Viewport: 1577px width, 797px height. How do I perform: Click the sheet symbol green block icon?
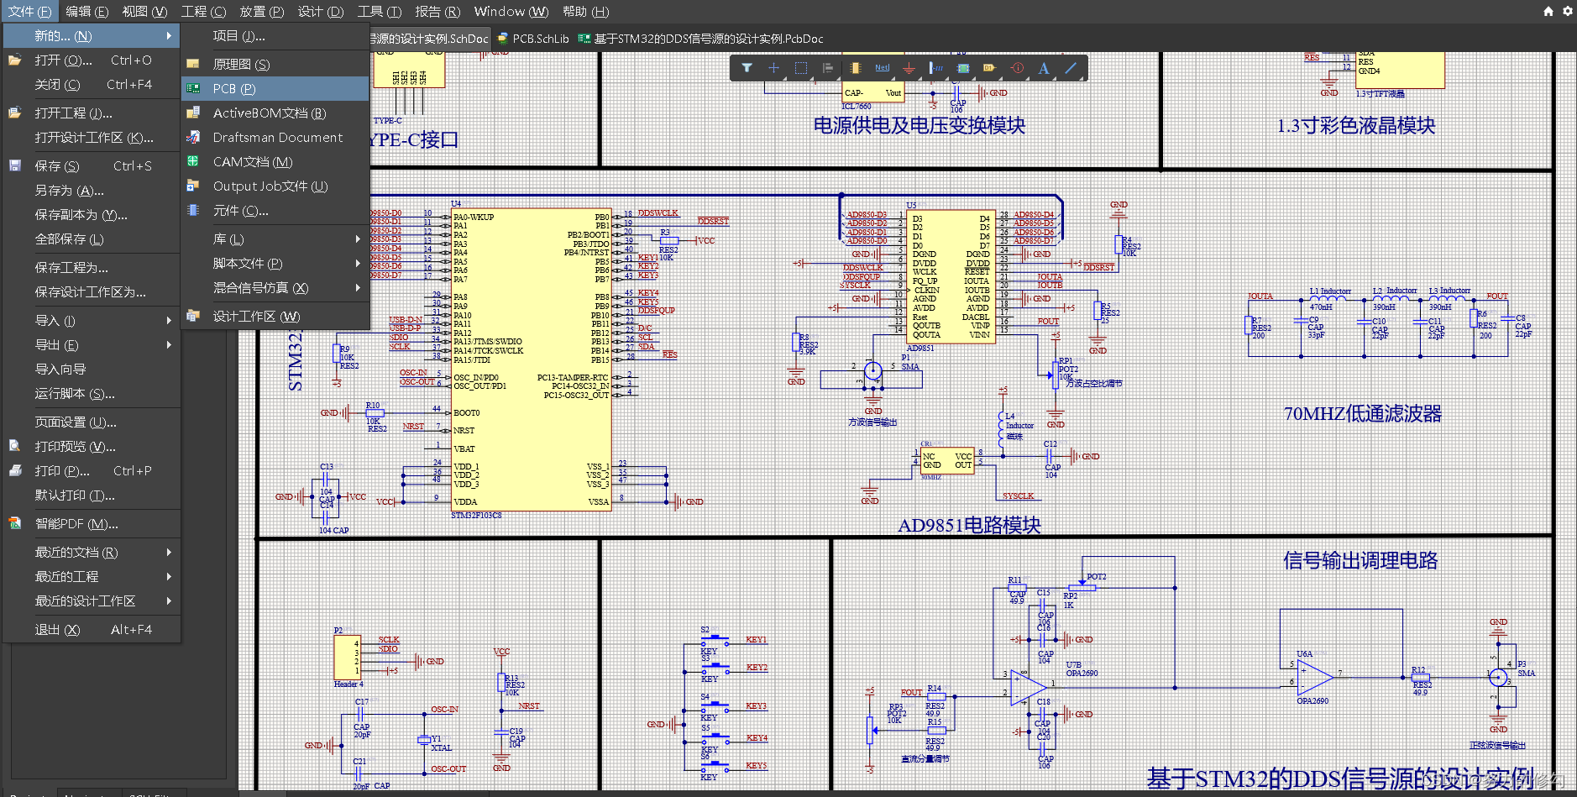tap(962, 68)
